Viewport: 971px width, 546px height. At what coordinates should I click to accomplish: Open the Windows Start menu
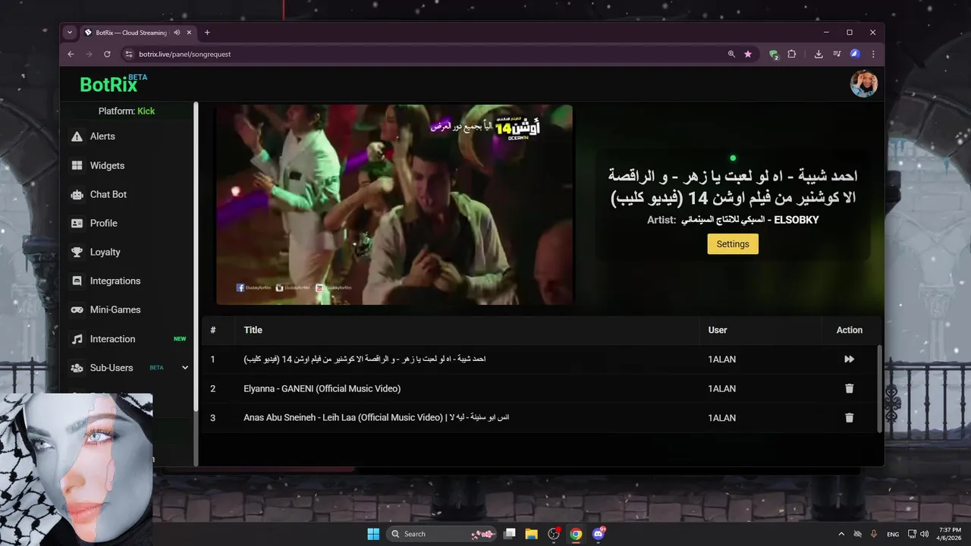[373, 534]
